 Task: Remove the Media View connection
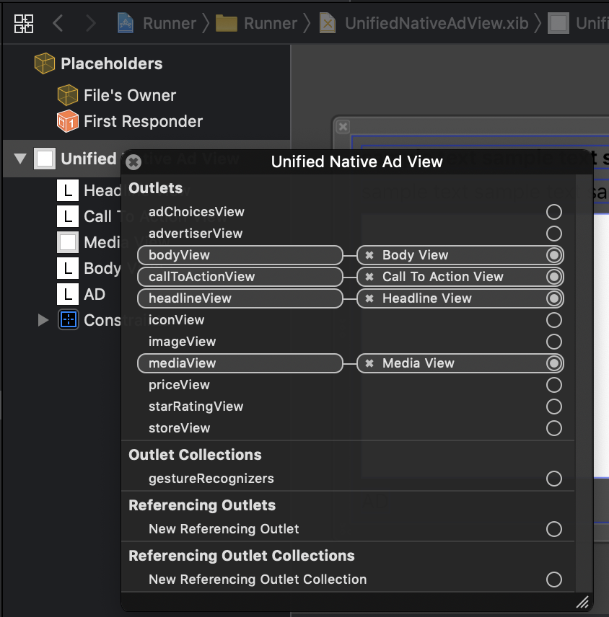pos(369,363)
